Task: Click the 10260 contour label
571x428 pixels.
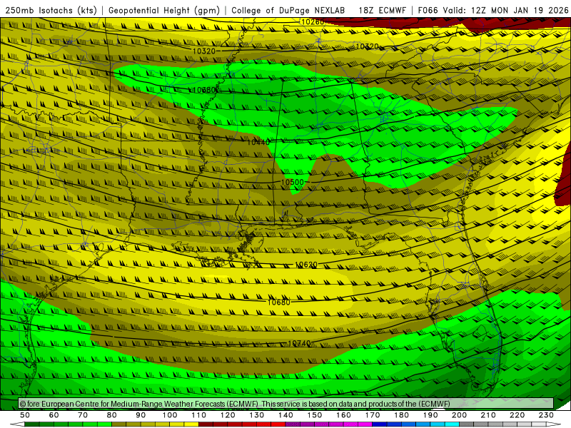Action: [x=313, y=22]
